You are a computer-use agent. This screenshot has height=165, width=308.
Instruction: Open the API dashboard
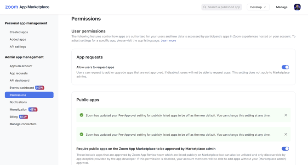pos(19,80)
